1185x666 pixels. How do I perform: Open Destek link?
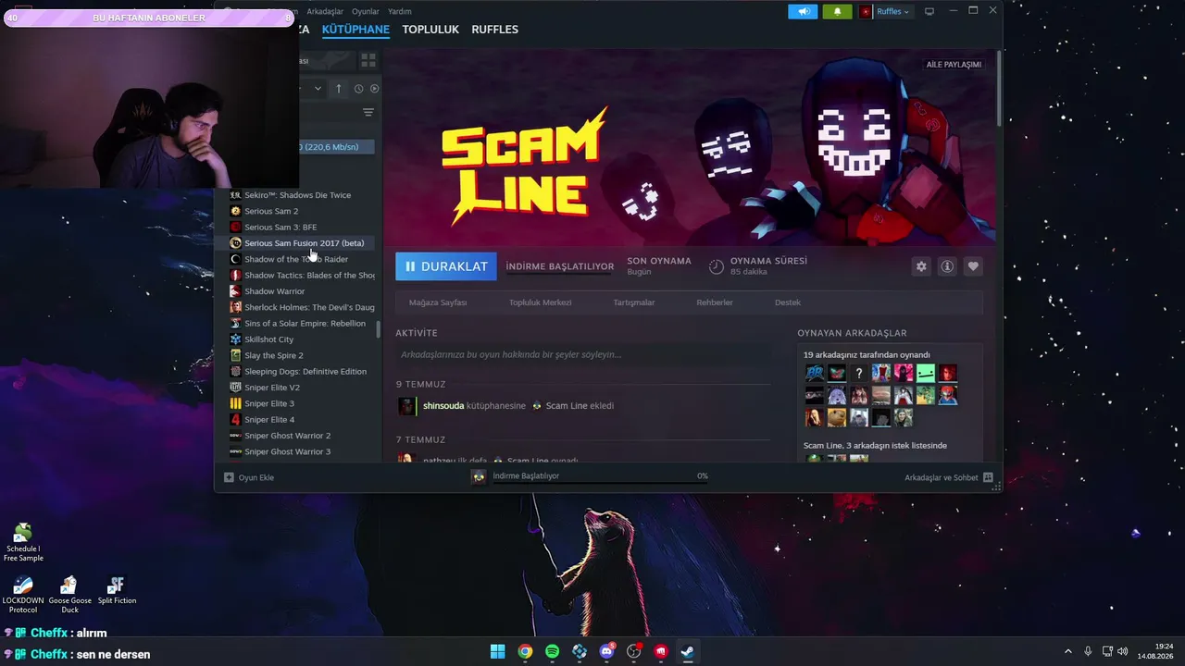click(x=788, y=302)
